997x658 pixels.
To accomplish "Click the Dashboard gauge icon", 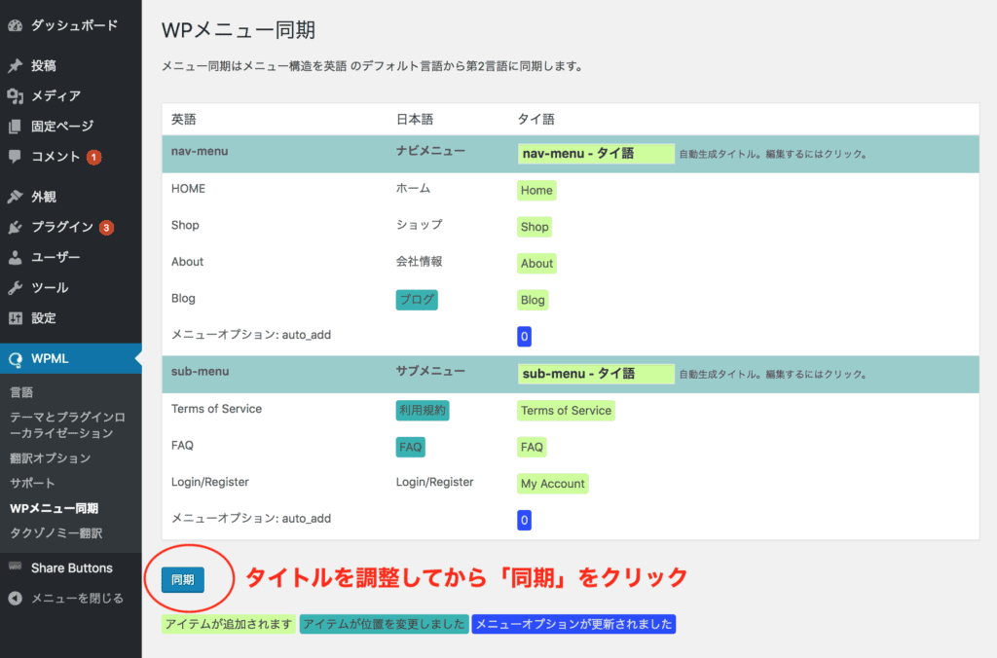I will point(16,25).
